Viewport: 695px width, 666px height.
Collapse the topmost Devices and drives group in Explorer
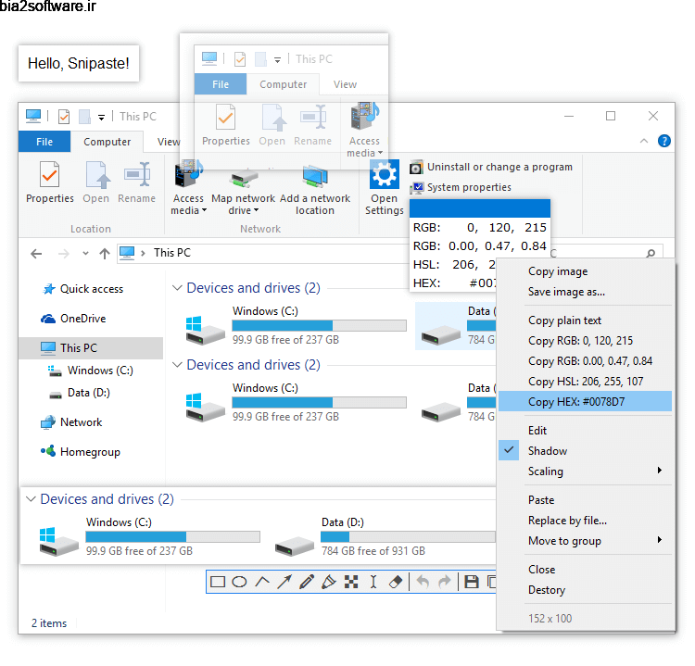(x=177, y=287)
